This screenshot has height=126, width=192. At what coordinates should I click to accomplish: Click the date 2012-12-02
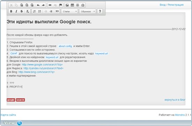[x=178, y=29]
